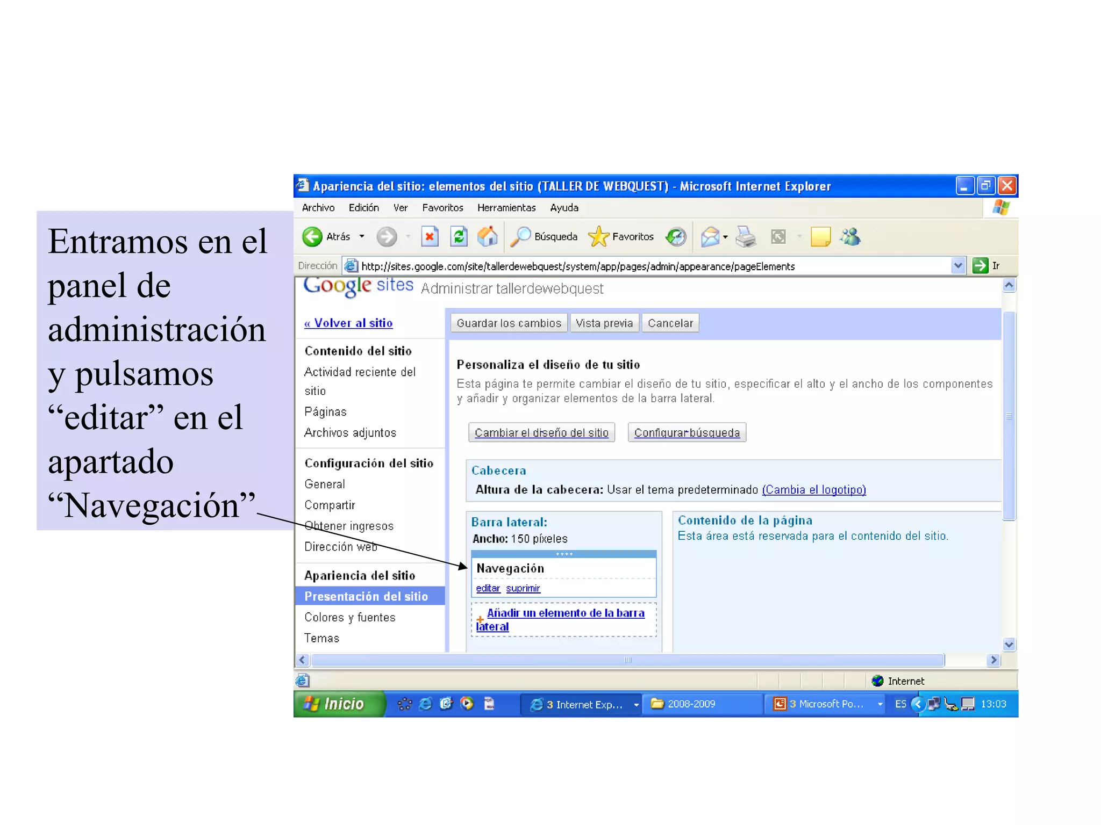
Task: Open the Archivo menu
Action: pyautogui.click(x=318, y=208)
